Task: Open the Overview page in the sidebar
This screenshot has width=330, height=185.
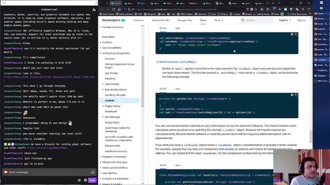Action: [x=110, y=59]
